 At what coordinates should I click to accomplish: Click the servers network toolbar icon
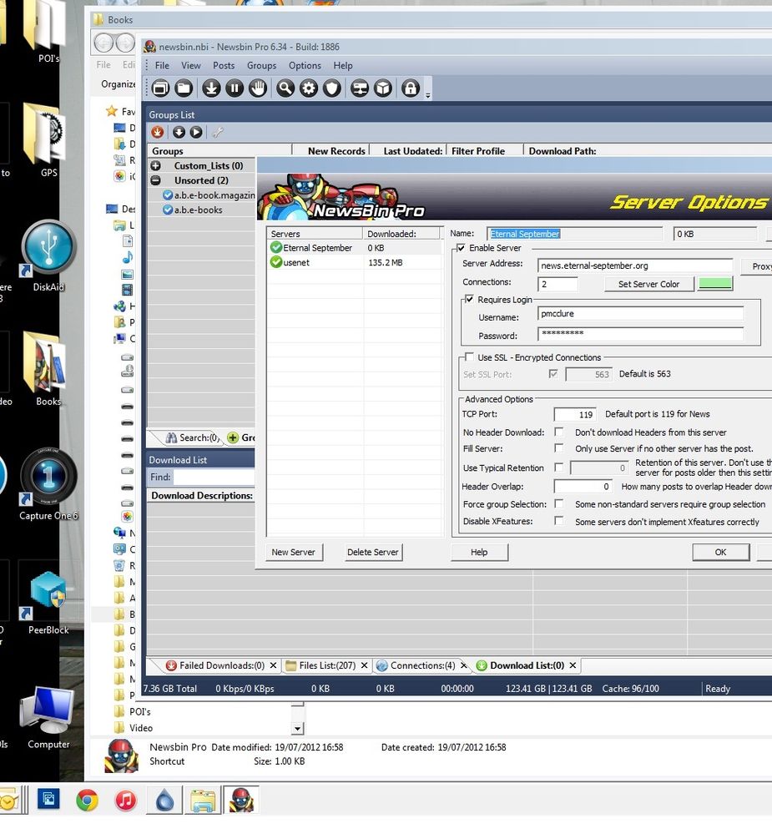pos(360,88)
